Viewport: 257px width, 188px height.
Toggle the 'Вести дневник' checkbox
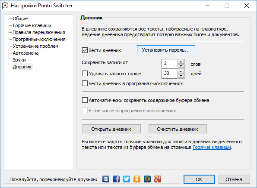(x=85, y=50)
